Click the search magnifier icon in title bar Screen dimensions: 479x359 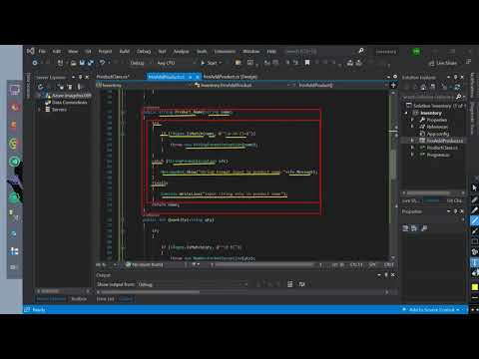(x=360, y=51)
